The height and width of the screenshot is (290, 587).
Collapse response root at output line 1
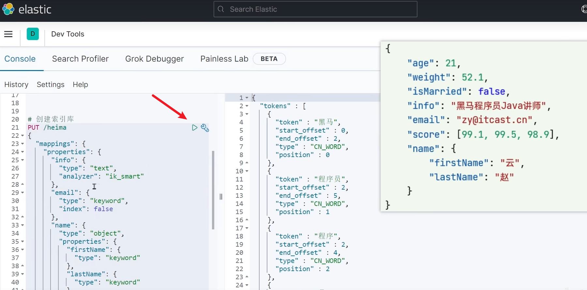click(x=247, y=98)
